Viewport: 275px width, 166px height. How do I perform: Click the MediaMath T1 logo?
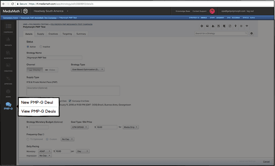pos(15,11)
